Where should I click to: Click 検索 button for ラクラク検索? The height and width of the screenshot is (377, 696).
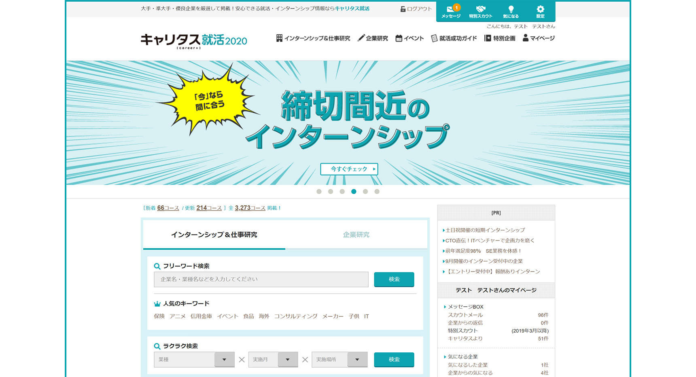(x=394, y=360)
